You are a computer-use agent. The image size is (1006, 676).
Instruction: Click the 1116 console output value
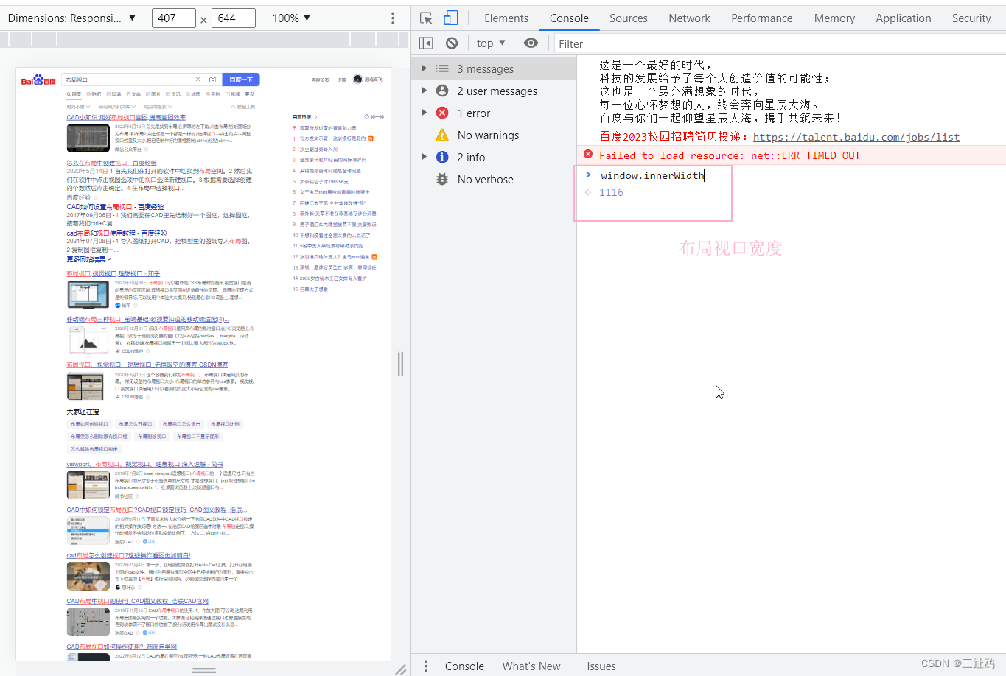(x=611, y=192)
